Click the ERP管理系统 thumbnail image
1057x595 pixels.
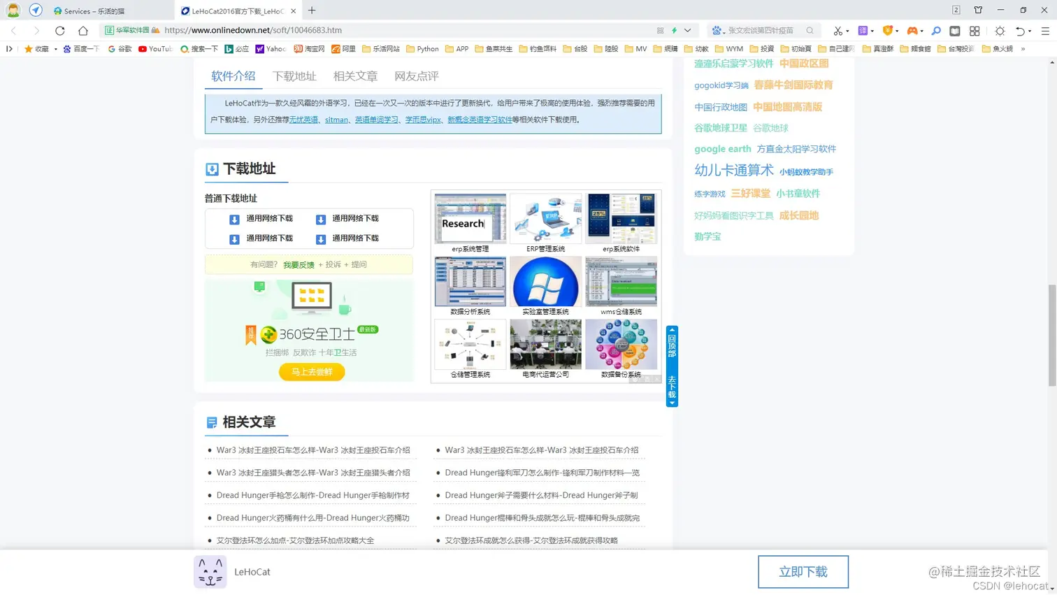coord(545,217)
